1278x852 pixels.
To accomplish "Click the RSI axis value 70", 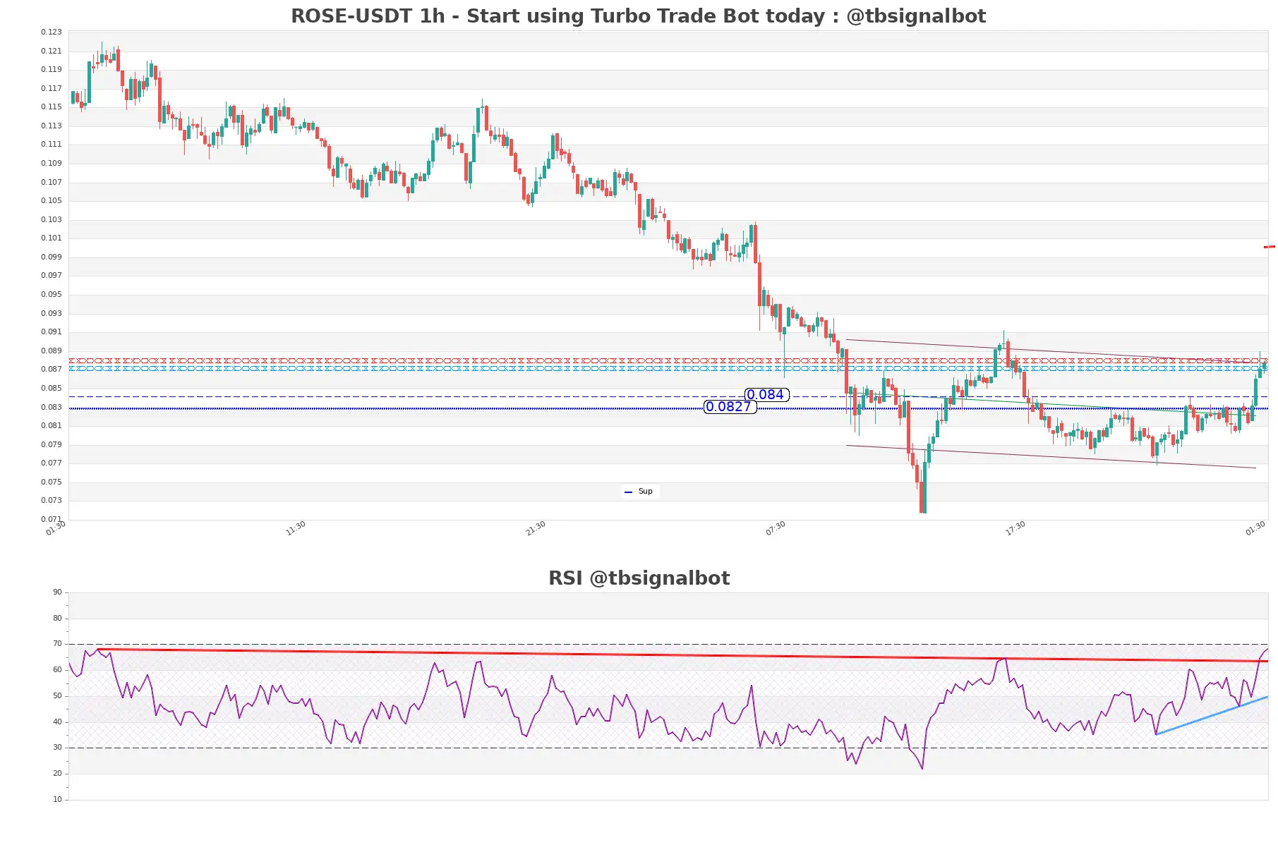I will [x=57, y=643].
